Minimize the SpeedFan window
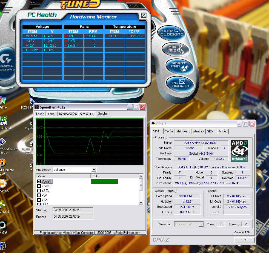 click(x=130, y=107)
